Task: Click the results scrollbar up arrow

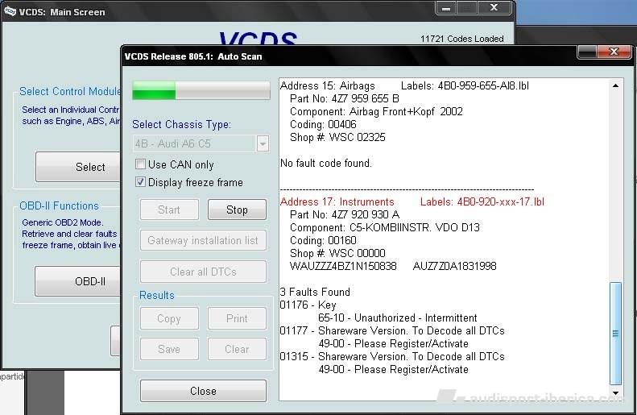Action: [x=615, y=85]
